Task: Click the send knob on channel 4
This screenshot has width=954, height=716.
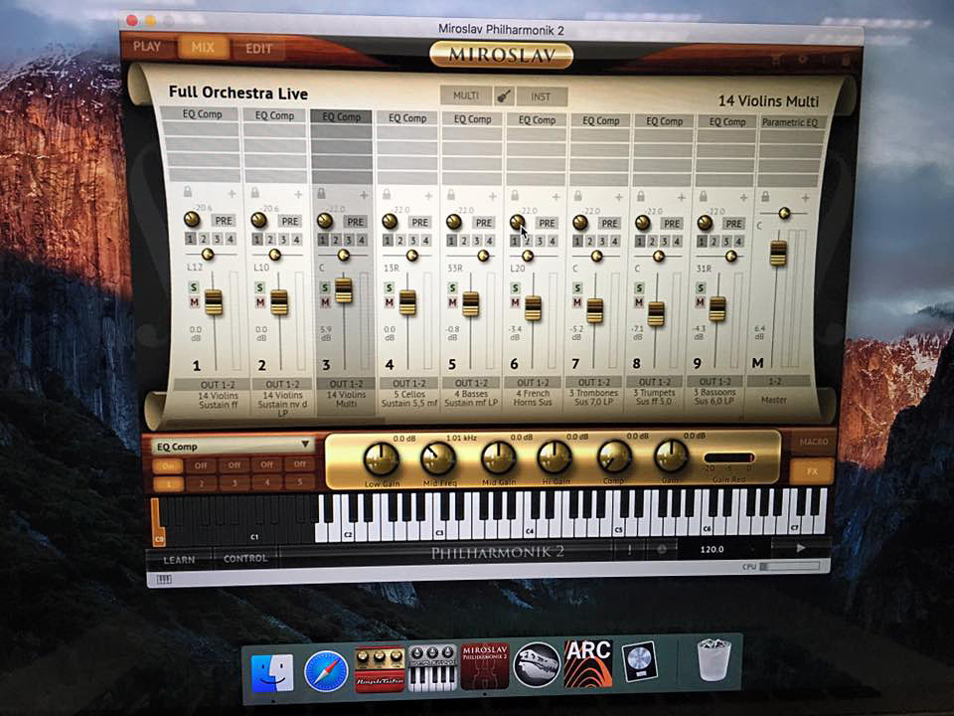Action: tap(390, 221)
